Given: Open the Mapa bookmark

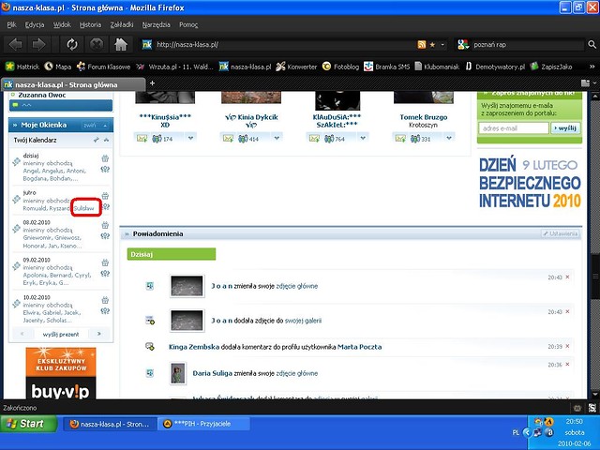Looking at the screenshot, I should click(x=58, y=67).
